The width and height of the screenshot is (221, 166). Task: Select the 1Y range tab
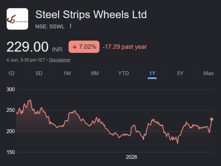tap(152, 73)
